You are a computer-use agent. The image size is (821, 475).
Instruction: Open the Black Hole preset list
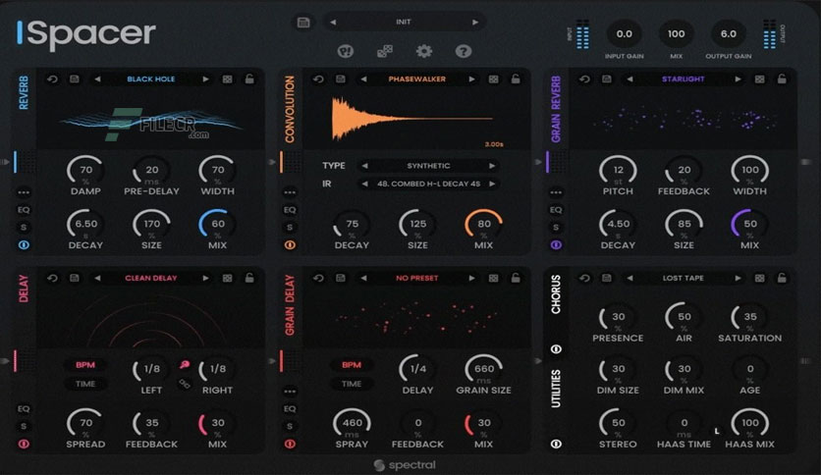151,79
